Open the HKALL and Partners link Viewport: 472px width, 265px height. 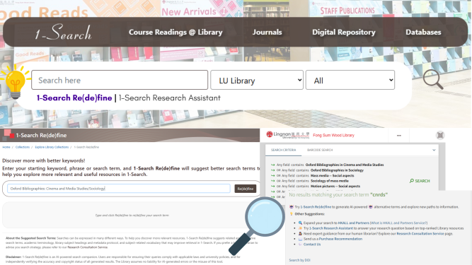[353, 223]
